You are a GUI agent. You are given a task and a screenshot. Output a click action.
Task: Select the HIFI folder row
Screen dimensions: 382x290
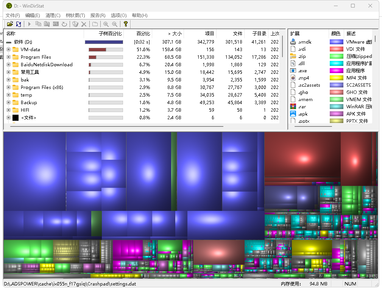click(25, 110)
